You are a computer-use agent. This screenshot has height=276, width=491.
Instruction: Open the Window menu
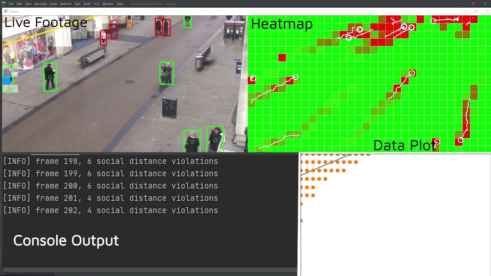pos(108,4)
